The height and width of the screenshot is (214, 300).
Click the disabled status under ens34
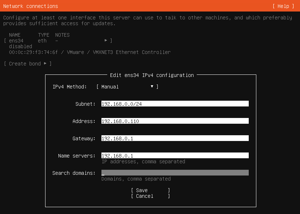click(21, 46)
